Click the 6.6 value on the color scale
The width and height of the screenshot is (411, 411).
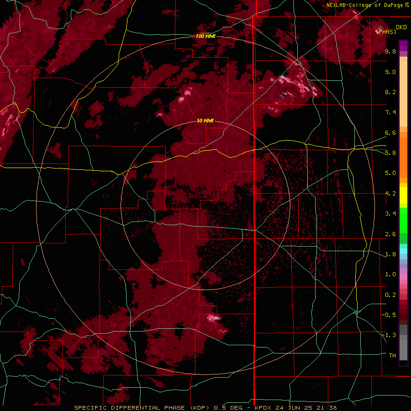390,132
